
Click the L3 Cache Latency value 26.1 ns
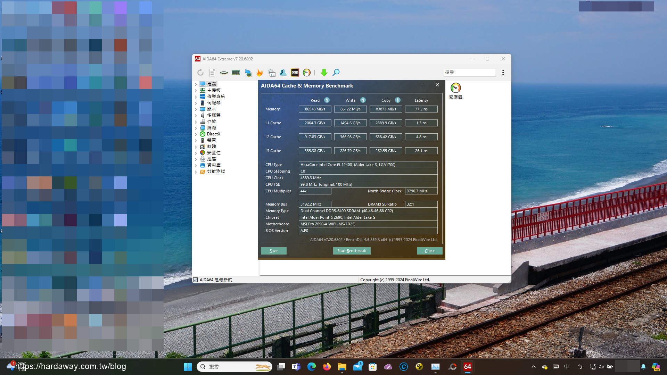click(421, 151)
